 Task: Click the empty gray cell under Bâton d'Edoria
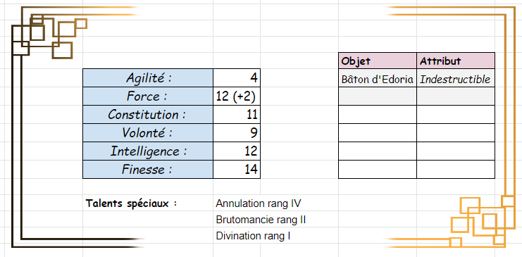(x=378, y=96)
